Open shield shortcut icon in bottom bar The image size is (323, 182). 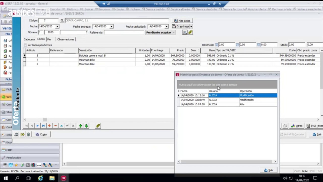[22, 165]
